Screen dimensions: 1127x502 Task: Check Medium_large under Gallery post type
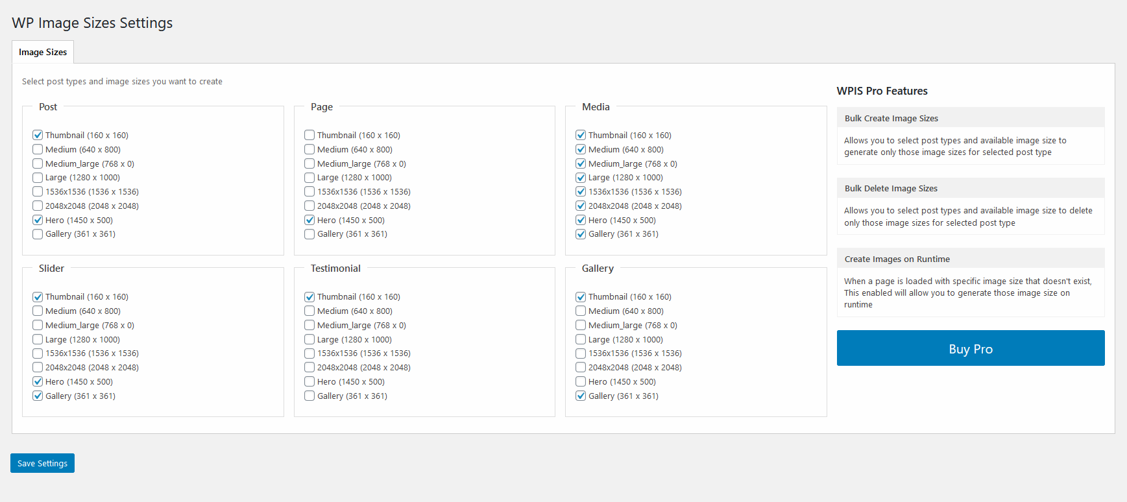(581, 325)
